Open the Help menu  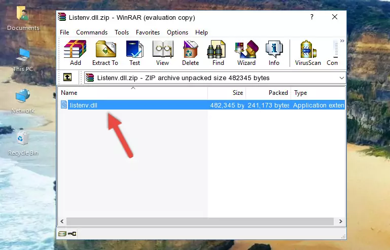pos(201,32)
